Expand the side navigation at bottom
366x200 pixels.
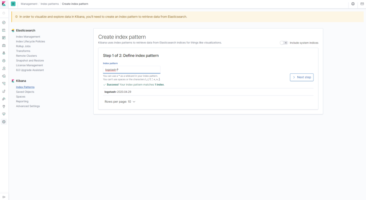(4, 197)
